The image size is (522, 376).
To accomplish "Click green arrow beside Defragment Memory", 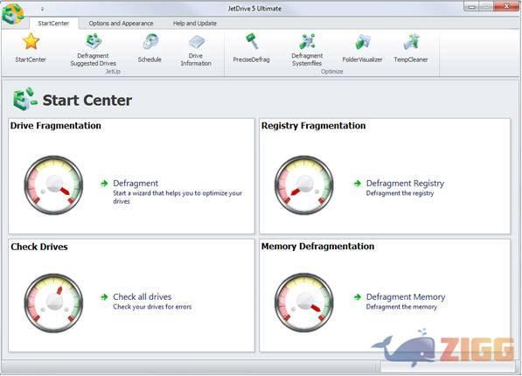I will click(358, 296).
